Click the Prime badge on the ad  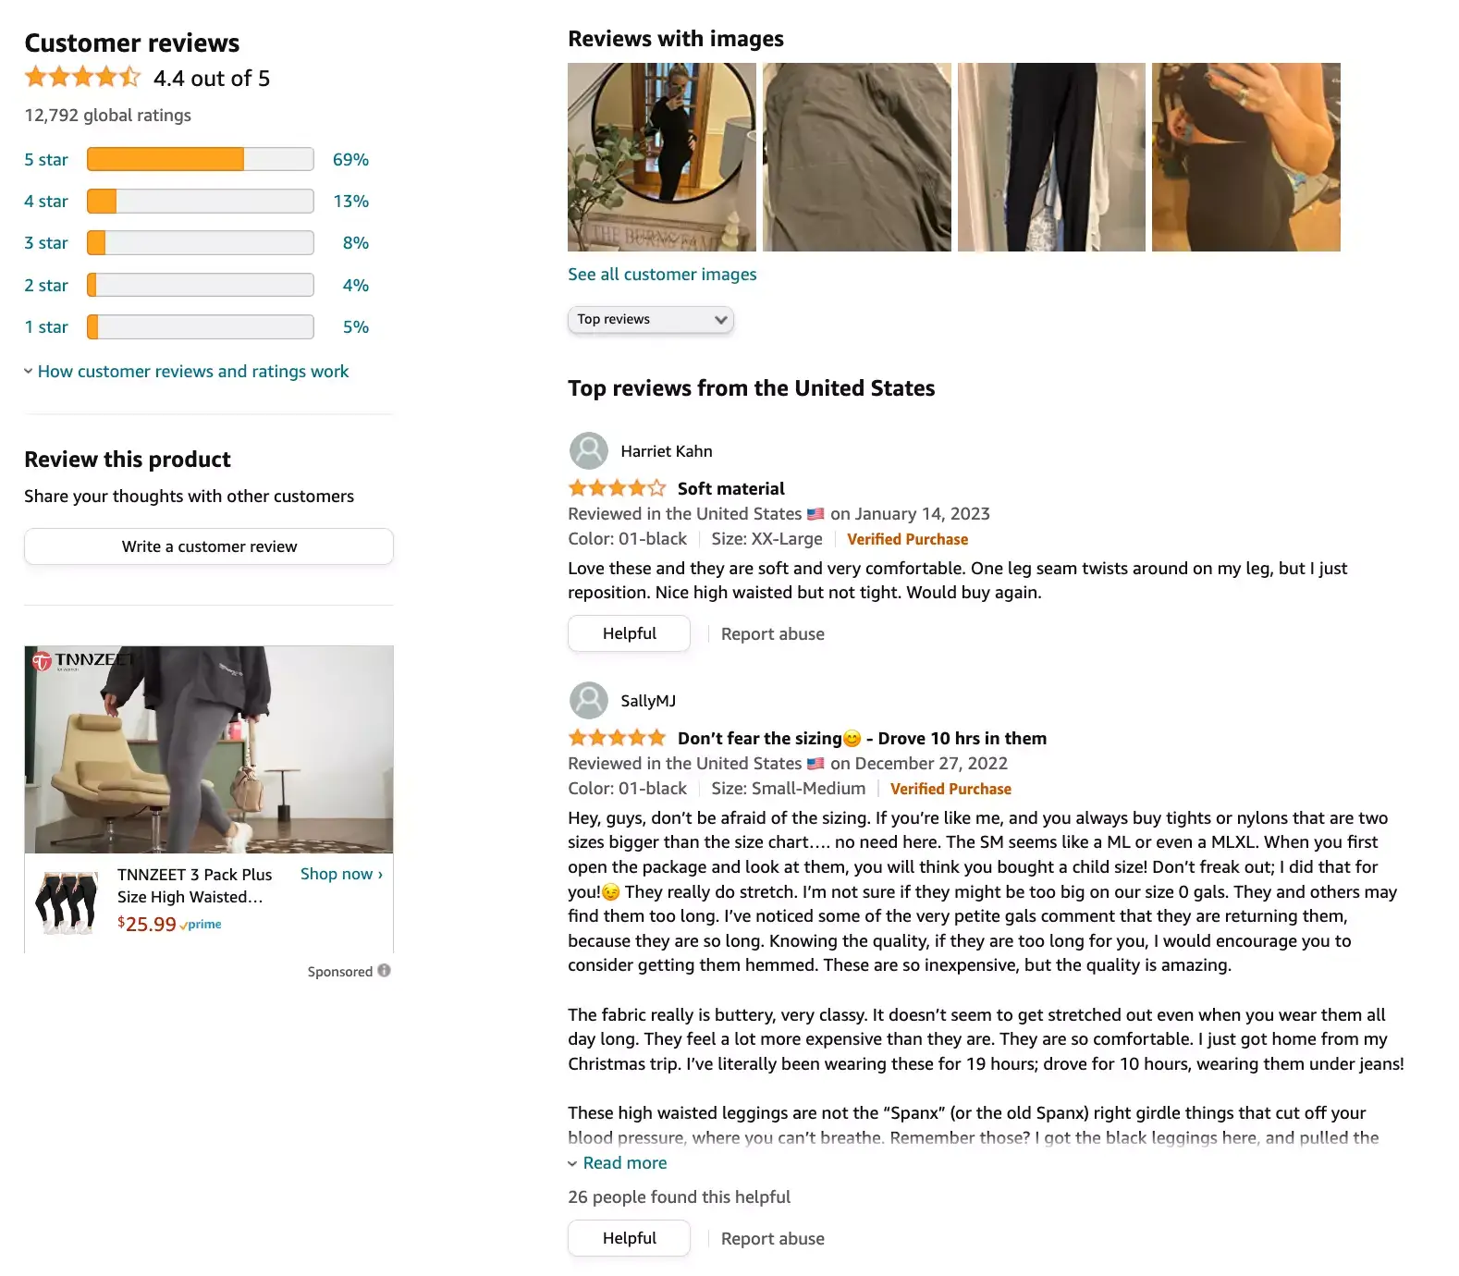(x=202, y=924)
